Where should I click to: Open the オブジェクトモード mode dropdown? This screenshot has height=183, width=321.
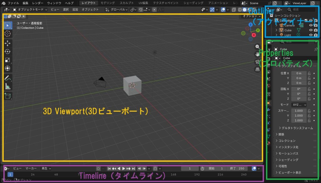30,9
